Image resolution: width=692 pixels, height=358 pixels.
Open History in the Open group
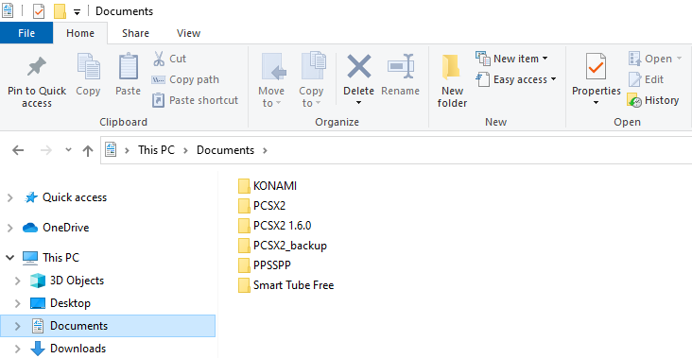652,100
